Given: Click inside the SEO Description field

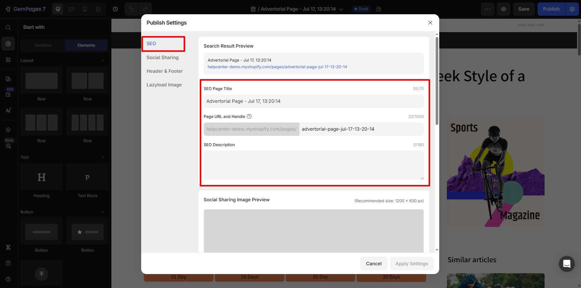Looking at the screenshot, I should [x=313, y=165].
